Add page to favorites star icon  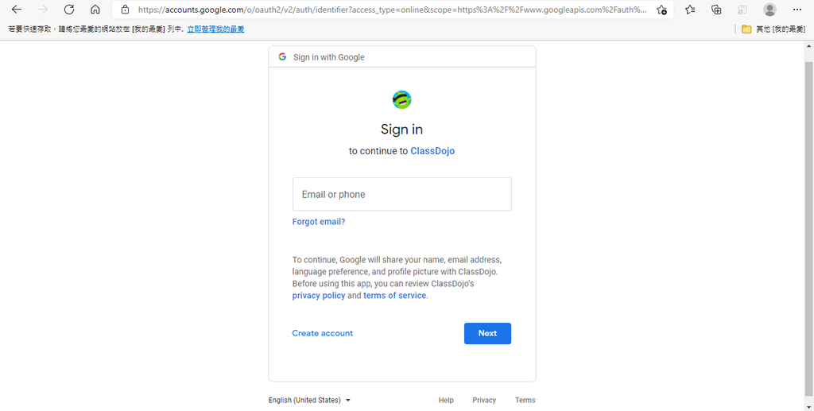click(x=661, y=10)
